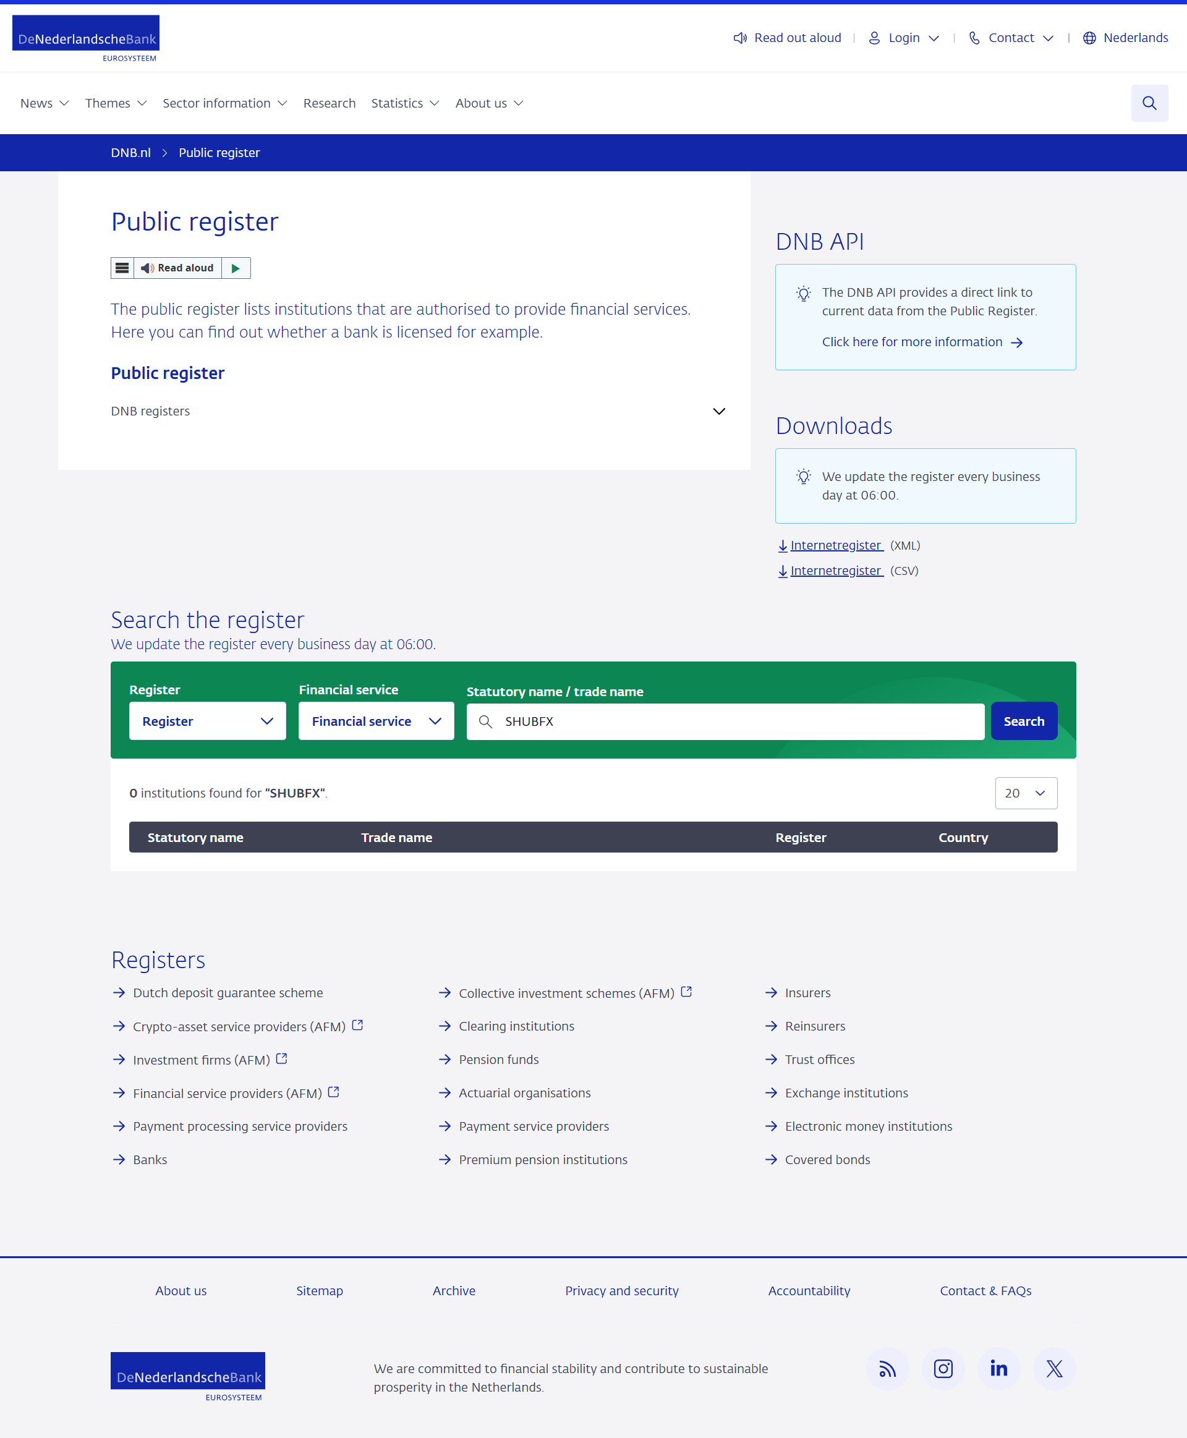Click here for more information about DNB API
Screen dimensions: 1187x1438
922,342
